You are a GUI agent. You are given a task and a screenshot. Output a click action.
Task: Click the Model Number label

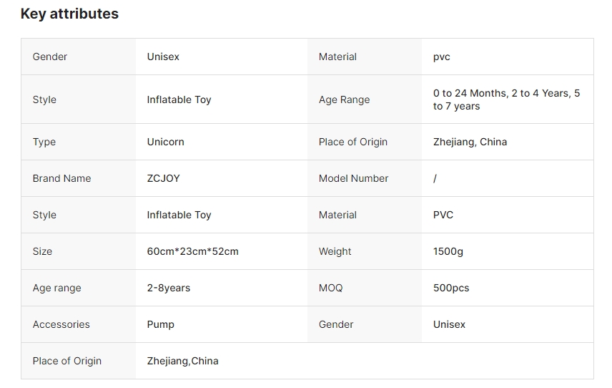tap(353, 178)
